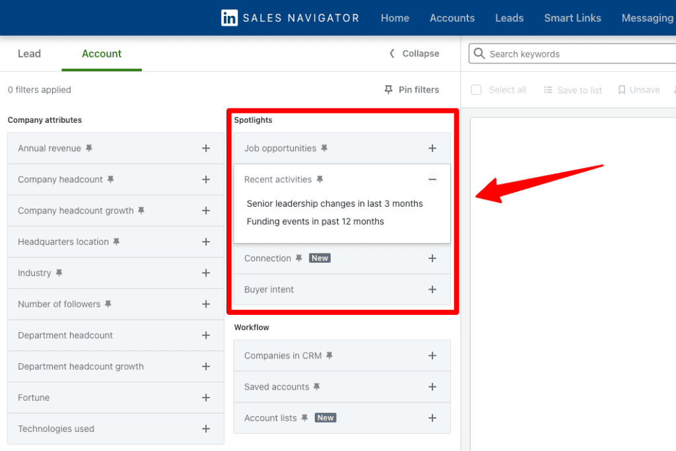Click the "Select all" label text
Screen dimensions: 676x451
(508, 90)
